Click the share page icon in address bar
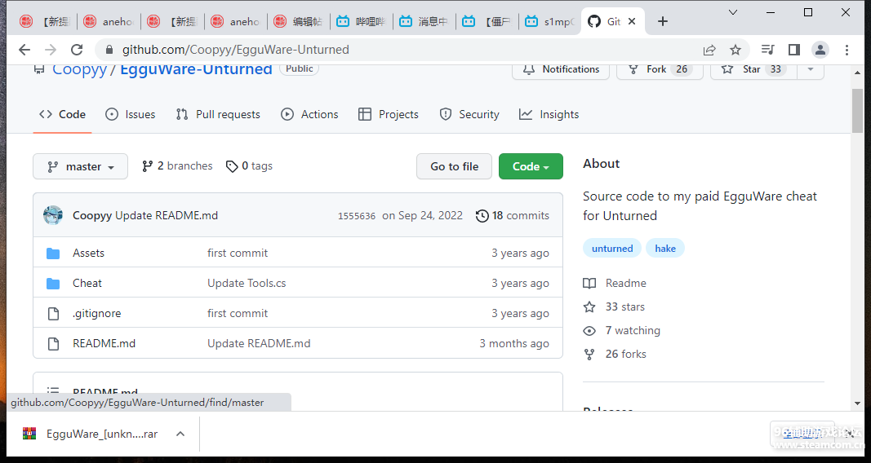The height and width of the screenshot is (463, 871). 709,50
